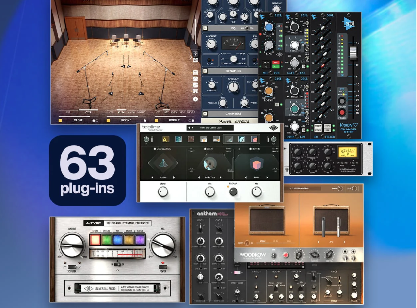Click the MIX dry/wet knob on A-Type
This screenshot has width=417, height=308.
[163, 245]
